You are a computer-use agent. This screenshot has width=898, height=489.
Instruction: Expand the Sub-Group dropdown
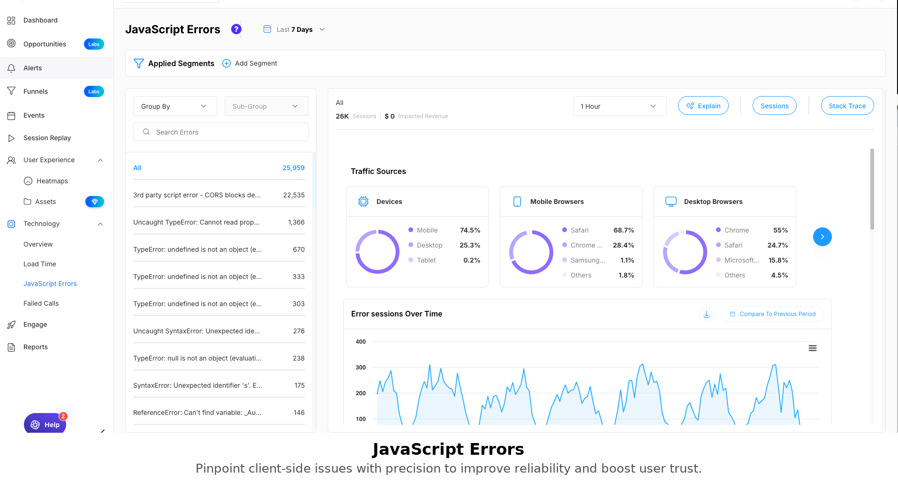(266, 106)
